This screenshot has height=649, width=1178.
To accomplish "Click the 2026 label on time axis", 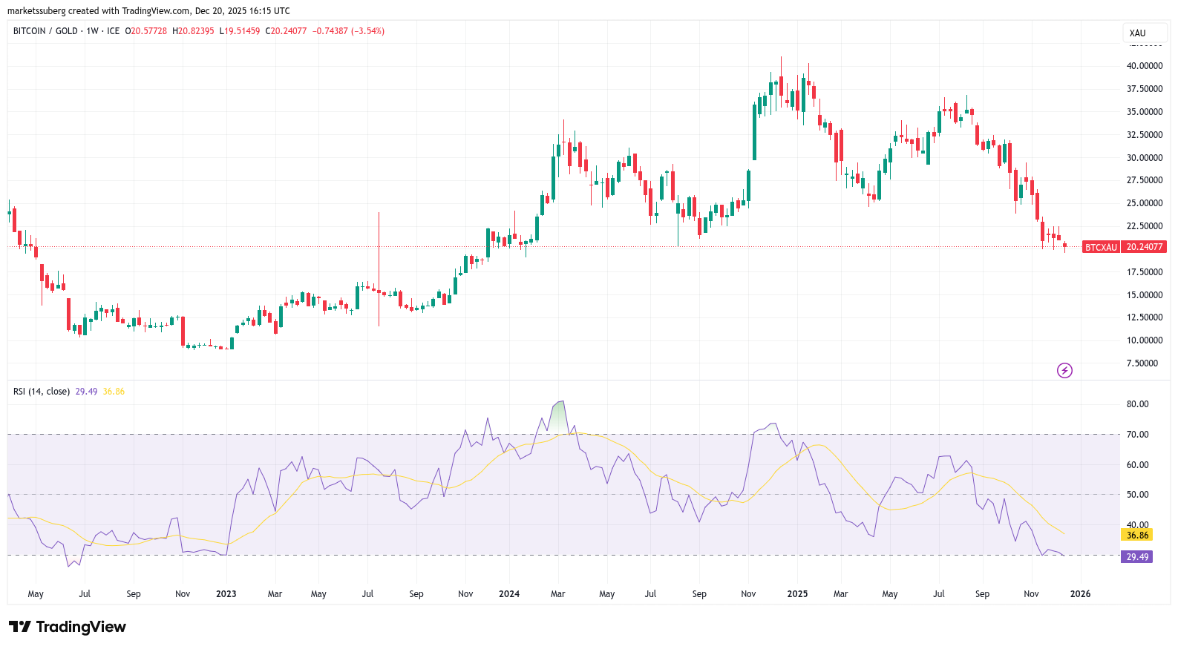I will pyautogui.click(x=1080, y=594).
